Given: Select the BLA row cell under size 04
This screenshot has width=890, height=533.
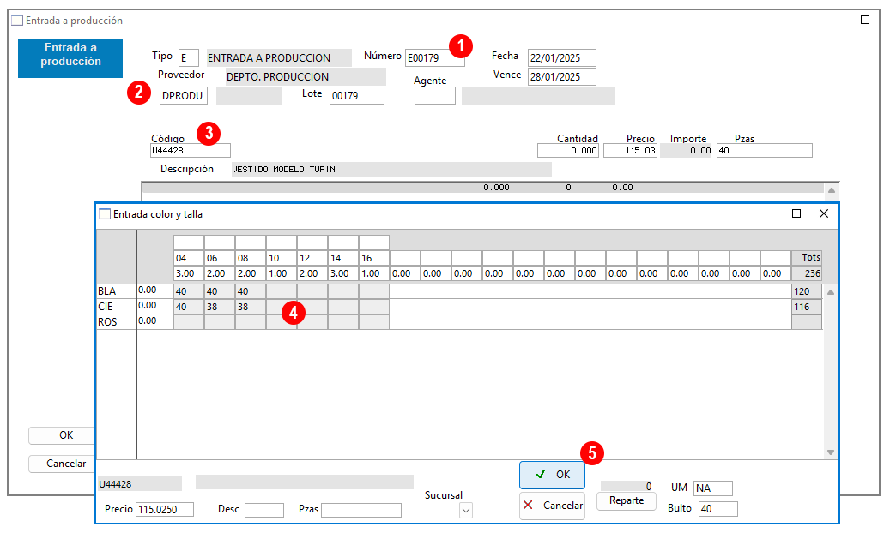Looking at the screenshot, I should coord(189,291).
